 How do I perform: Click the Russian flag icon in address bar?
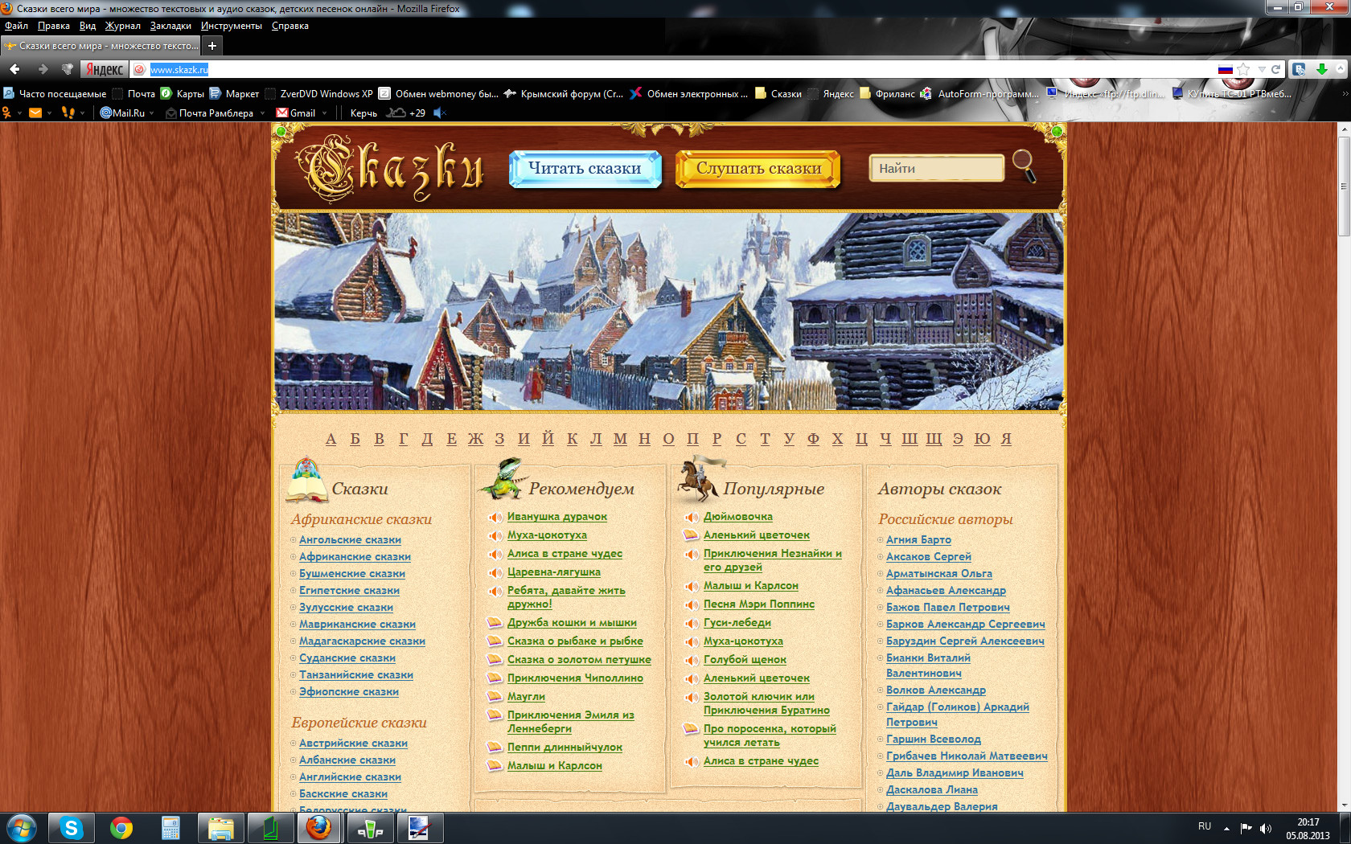click(1226, 69)
